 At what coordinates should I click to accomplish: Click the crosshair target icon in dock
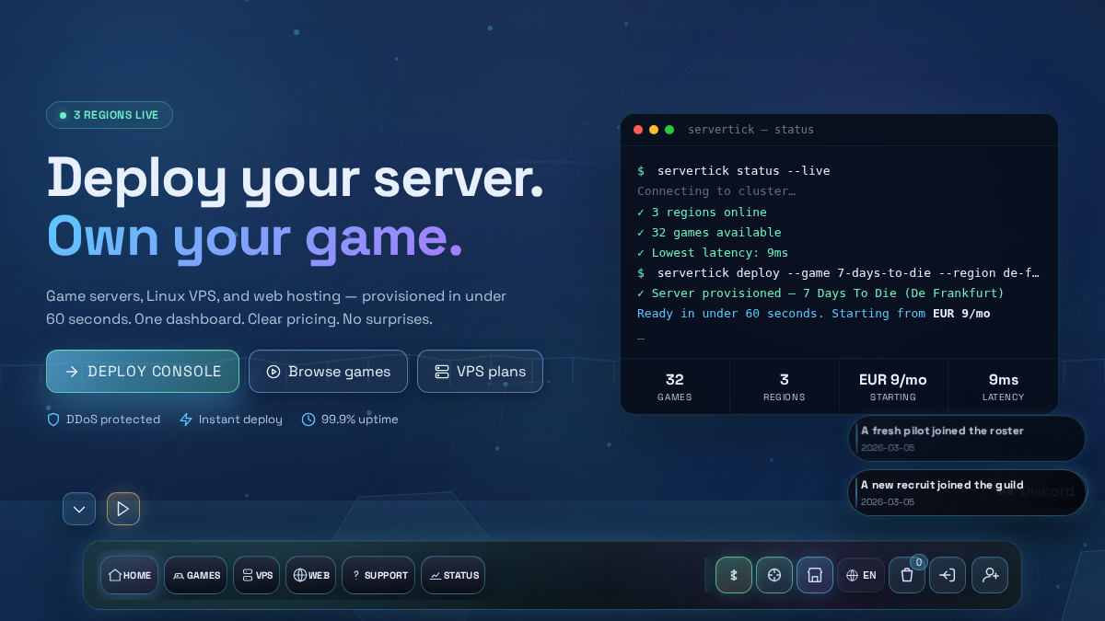[774, 575]
